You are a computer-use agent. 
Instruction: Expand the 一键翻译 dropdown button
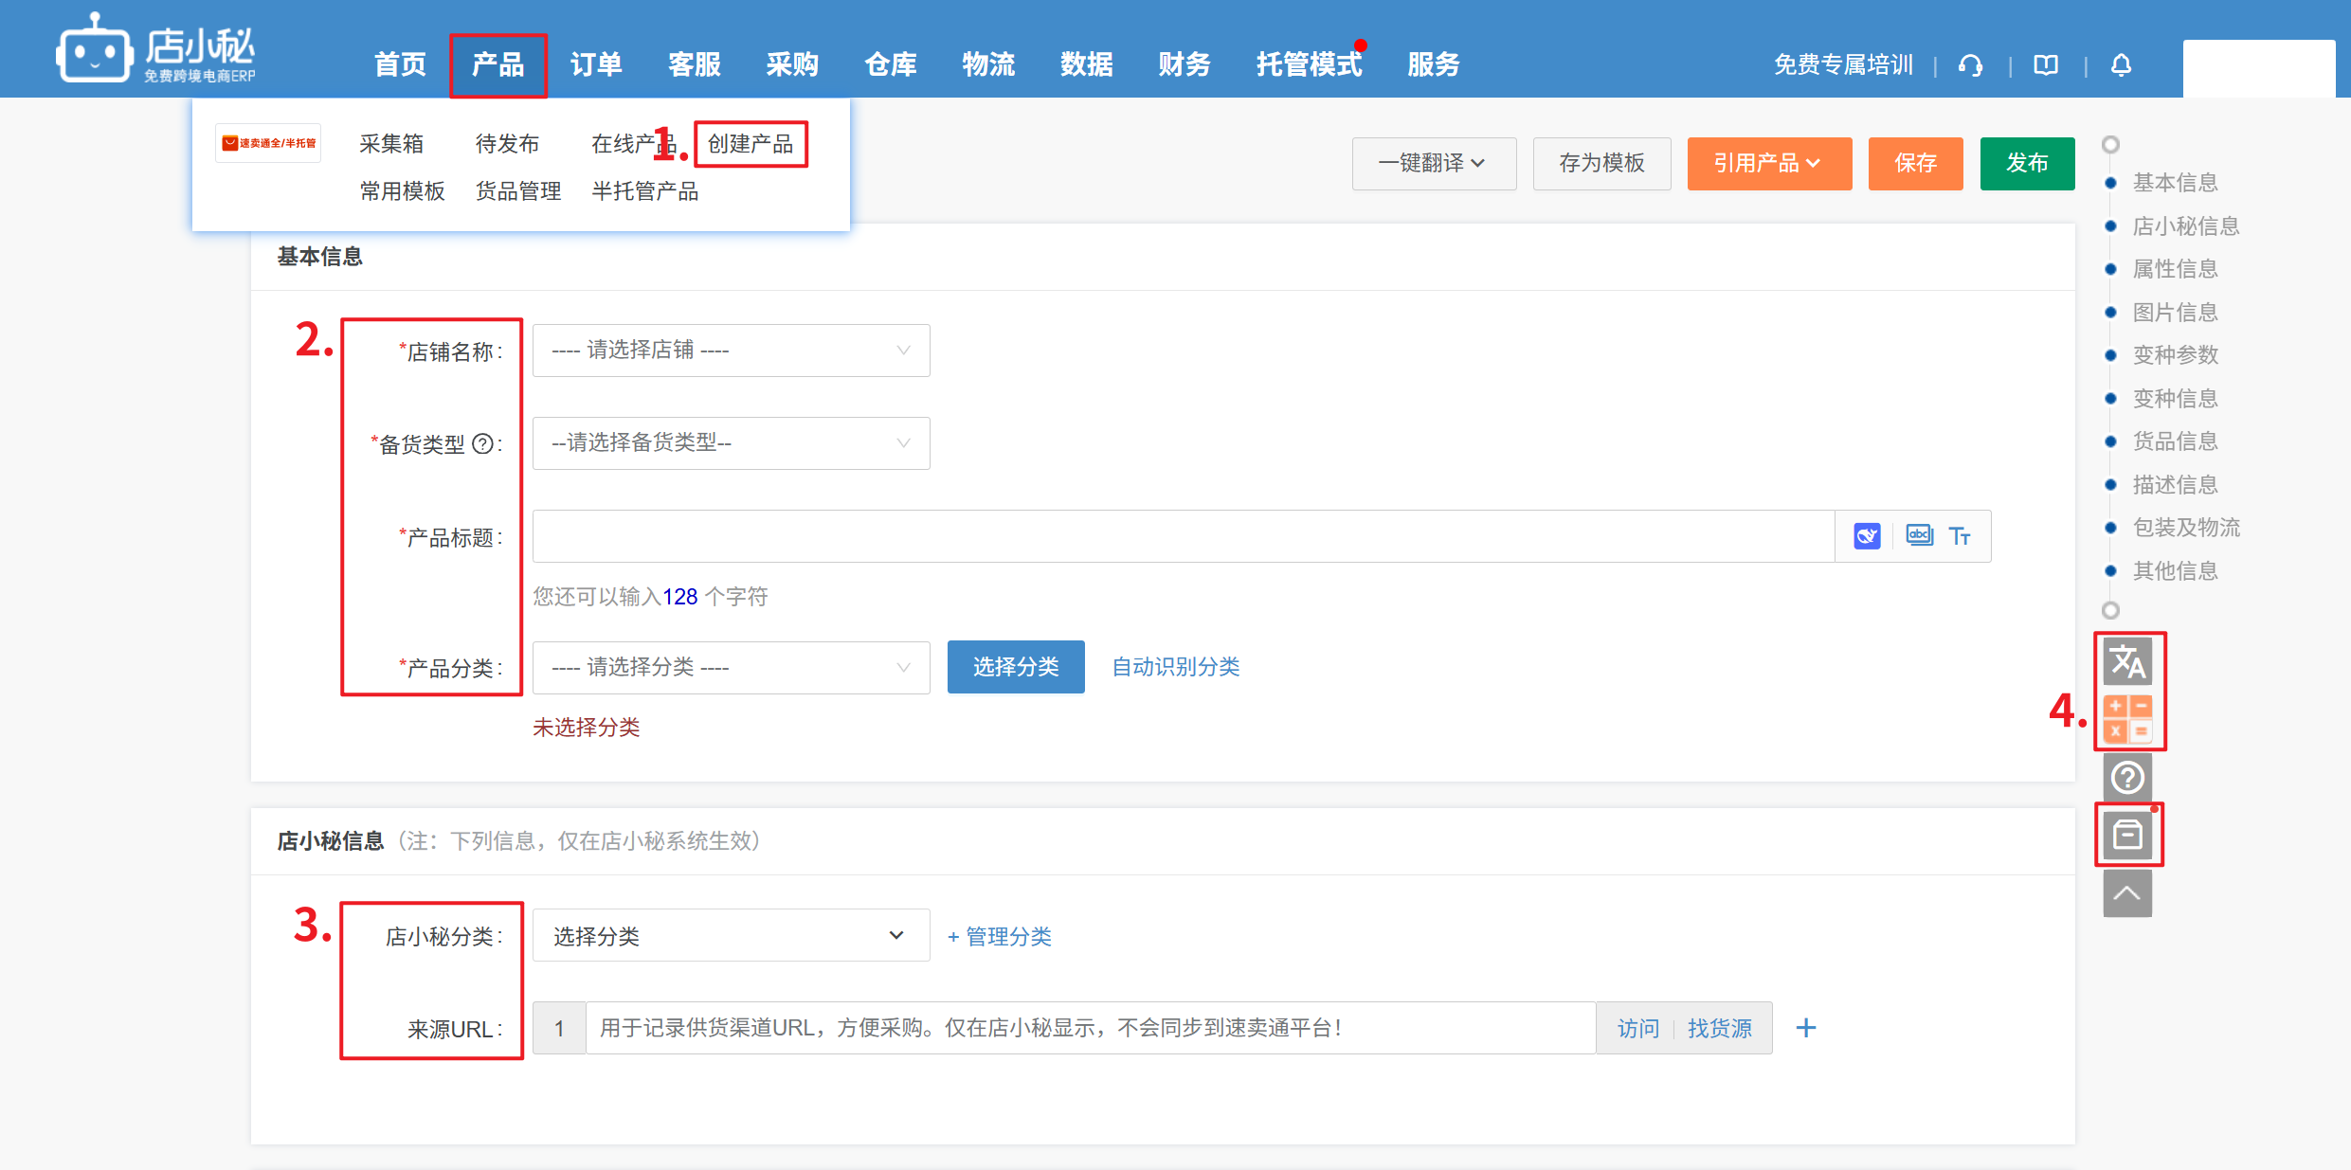coord(1433,164)
